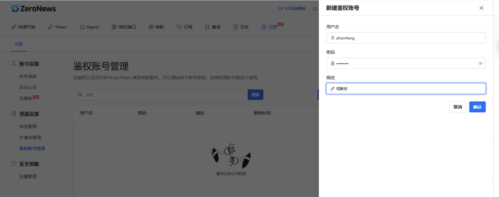Click the 密码 table column header
Viewport: 499px width, 197px height.
[x=142, y=113]
